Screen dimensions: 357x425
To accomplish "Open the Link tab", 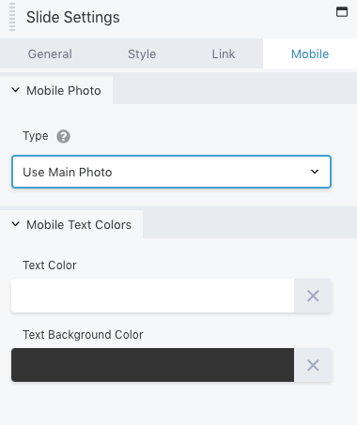I will tap(224, 53).
